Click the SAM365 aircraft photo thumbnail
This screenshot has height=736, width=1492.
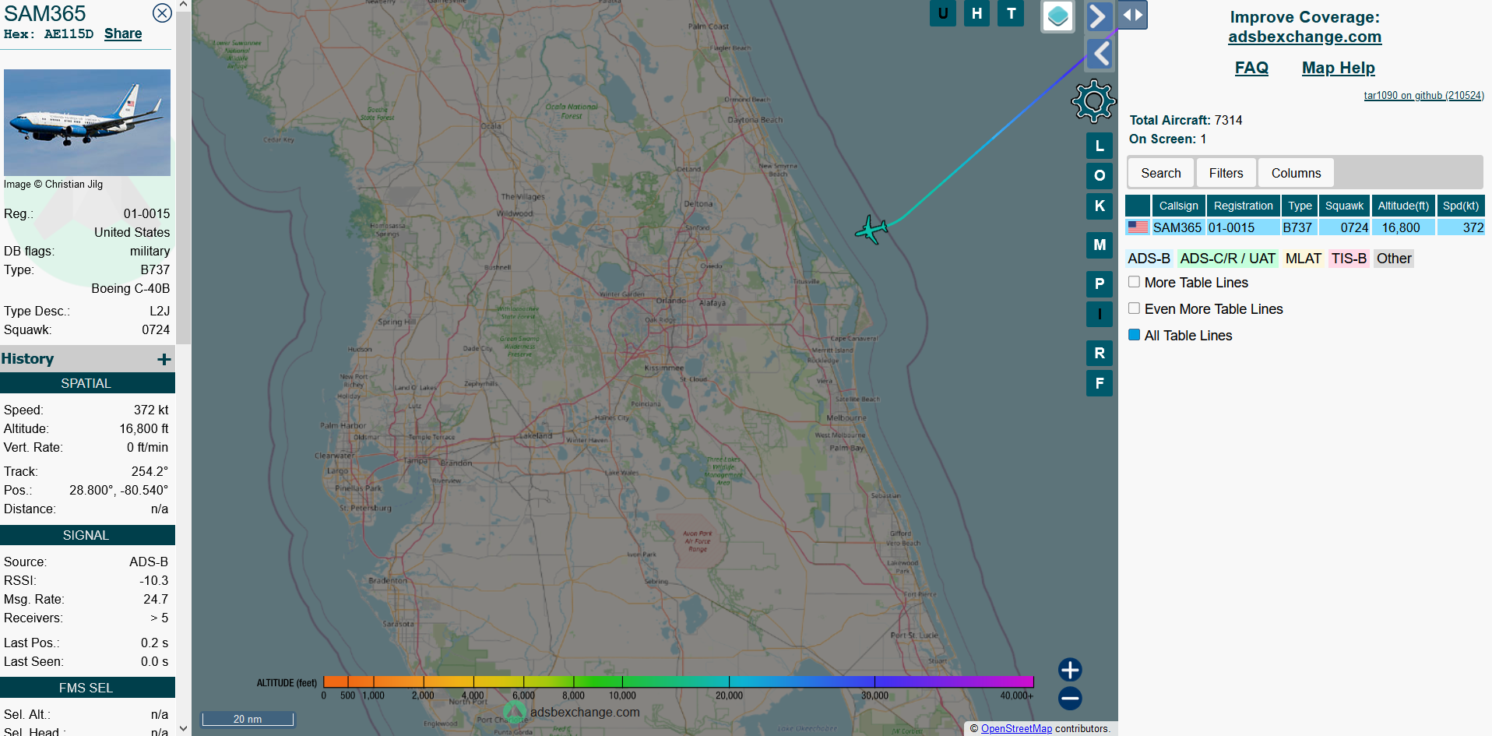click(x=87, y=122)
